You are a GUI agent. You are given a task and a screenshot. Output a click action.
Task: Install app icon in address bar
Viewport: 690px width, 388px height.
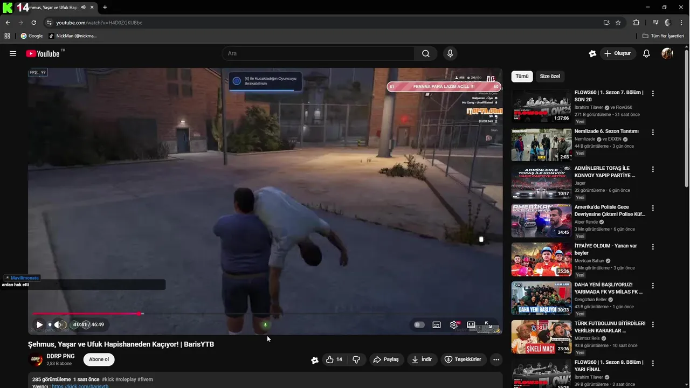606,23
